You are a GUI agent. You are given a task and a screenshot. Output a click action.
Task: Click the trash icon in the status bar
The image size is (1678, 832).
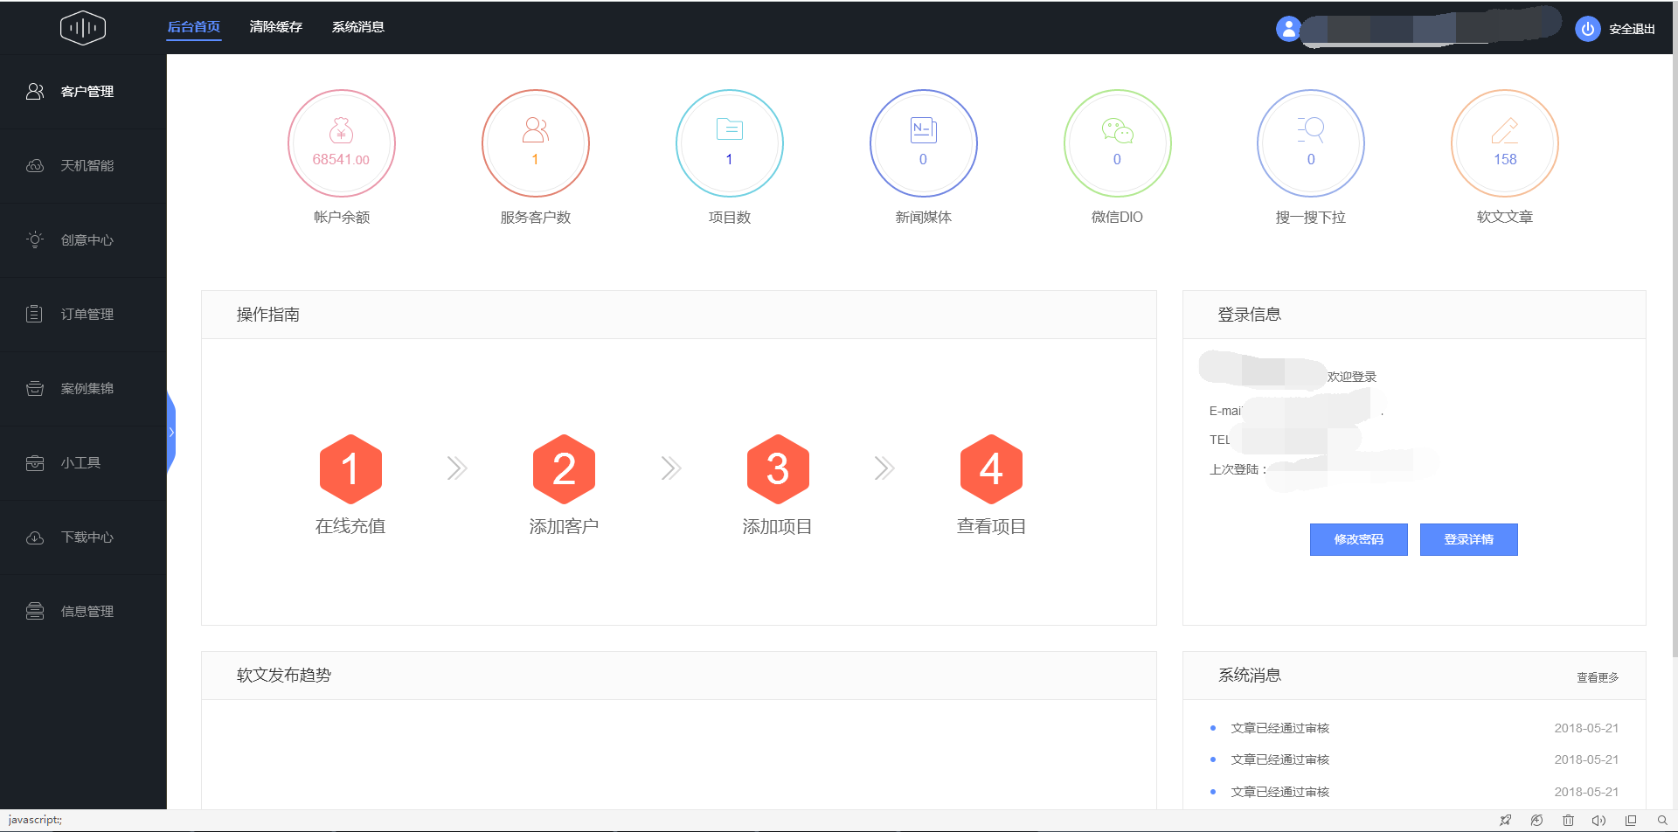coord(1568,821)
